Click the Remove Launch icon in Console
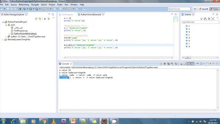The image size is (220, 124). pyautogui.click(x=165, y=64)
